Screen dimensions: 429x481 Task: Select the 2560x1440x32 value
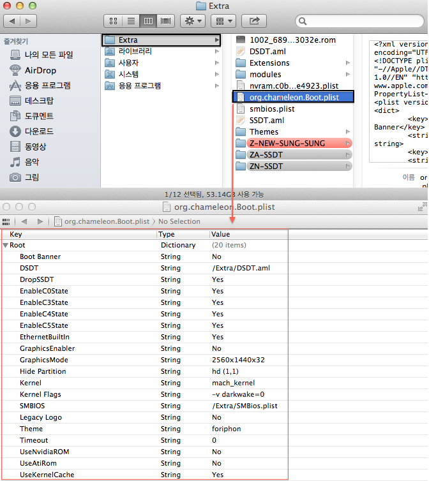[238, 360]
